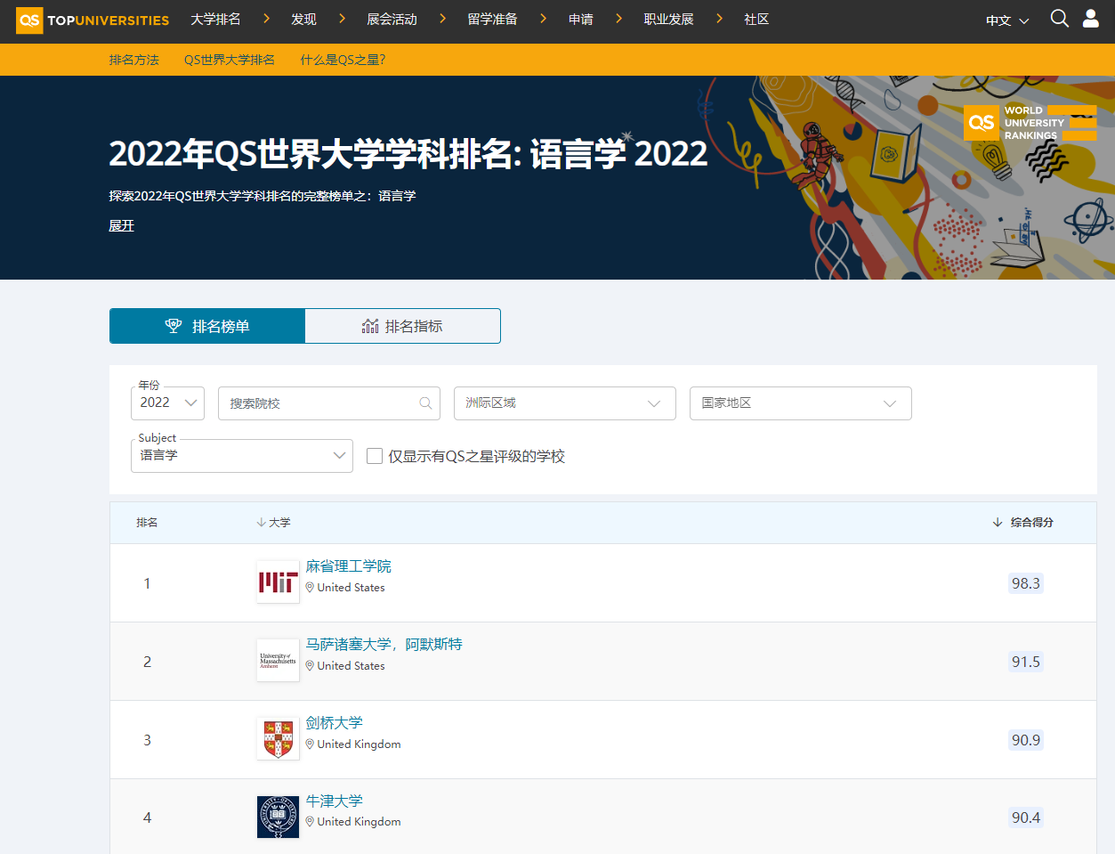Open the 社区 menu item
The width and height of the screenshot is (1115, 854).
click(756, 19)
